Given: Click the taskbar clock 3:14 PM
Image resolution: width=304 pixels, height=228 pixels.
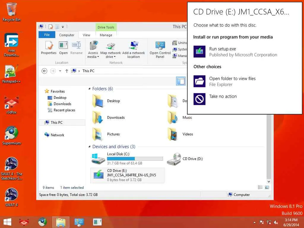Looking at the screenshot, I should tap(291, 222).
